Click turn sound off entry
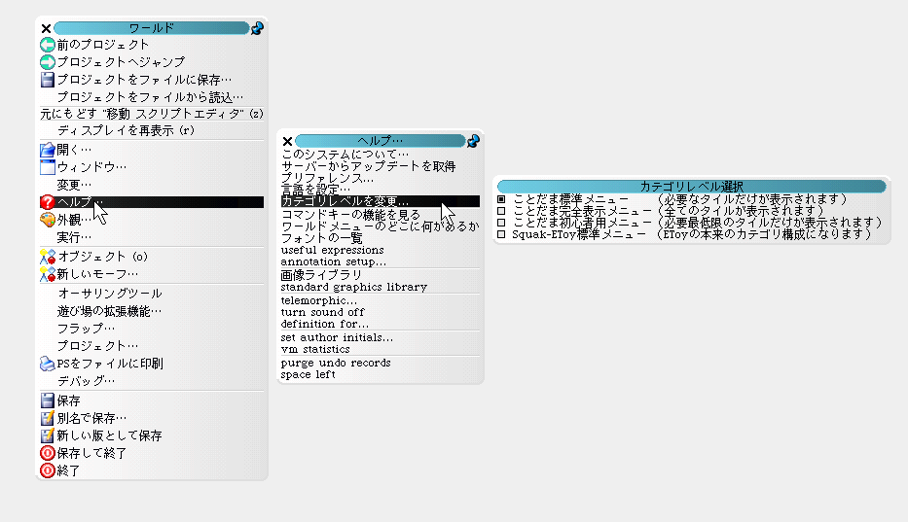 point(322,312)
